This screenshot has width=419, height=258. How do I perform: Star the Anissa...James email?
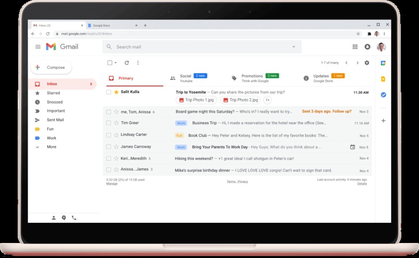tap(116, 169)
